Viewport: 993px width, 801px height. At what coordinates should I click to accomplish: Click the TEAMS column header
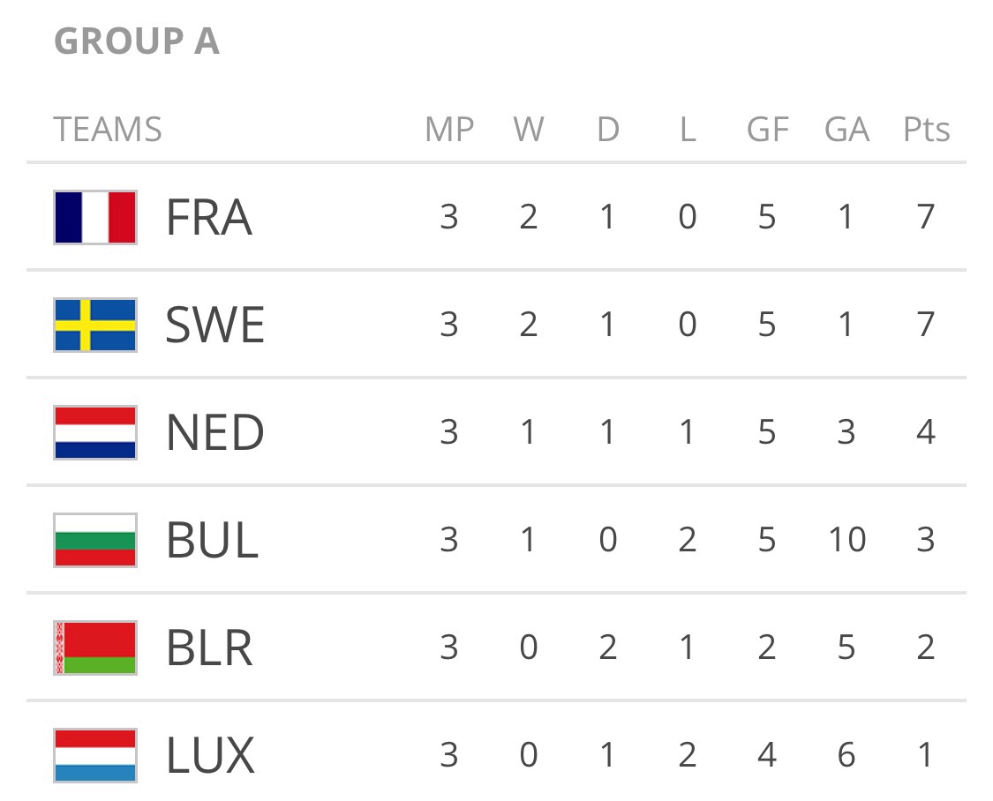108,129
